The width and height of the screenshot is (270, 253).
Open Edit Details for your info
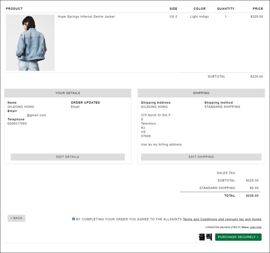(x=68, y=157)
